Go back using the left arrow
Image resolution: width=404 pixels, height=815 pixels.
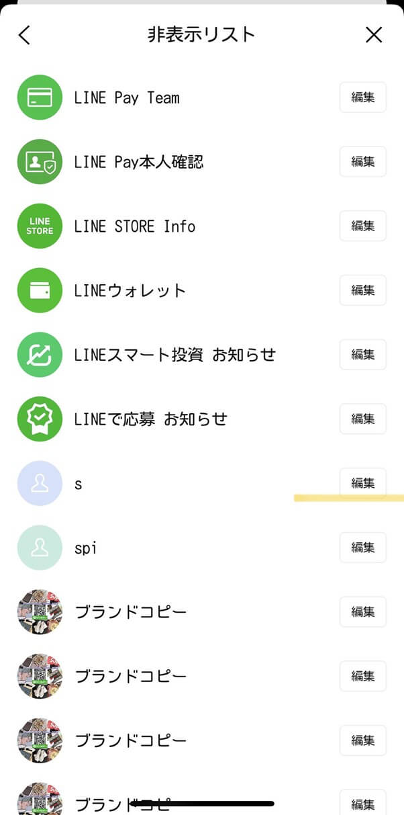point(23,34)
